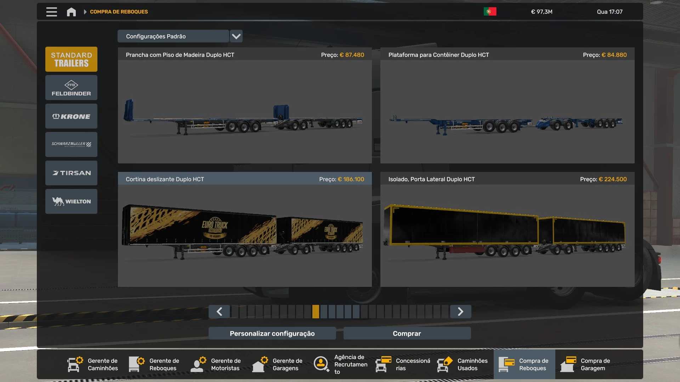Select the highlighted orange page indicator

pyautogui.click(x=316, y=312)
